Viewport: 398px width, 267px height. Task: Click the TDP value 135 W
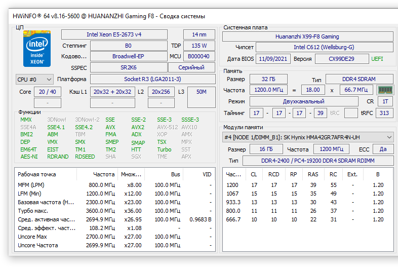coord(199,46)
